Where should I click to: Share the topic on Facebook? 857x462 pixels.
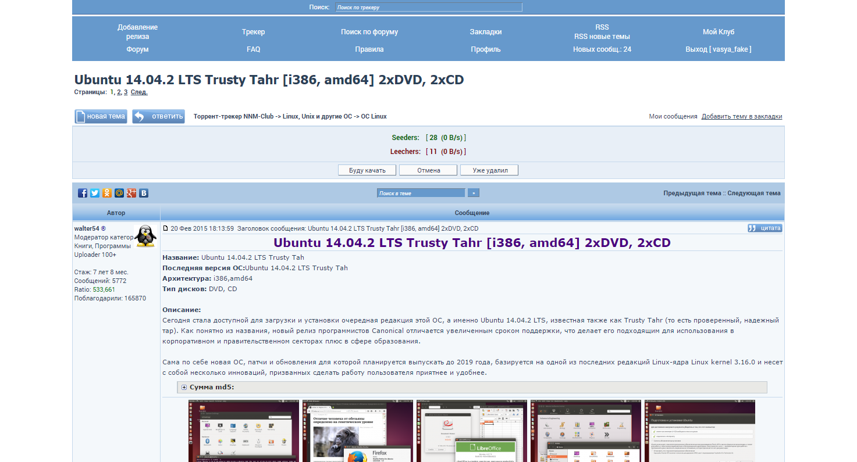coord(83,193)
